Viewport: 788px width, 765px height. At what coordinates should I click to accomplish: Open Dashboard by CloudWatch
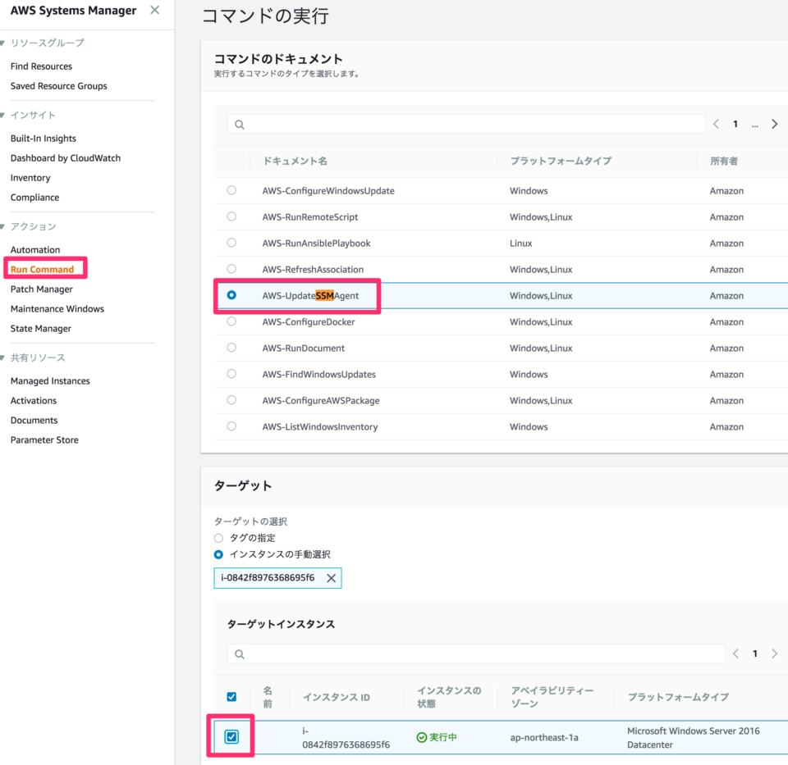(x=65, y=157)
